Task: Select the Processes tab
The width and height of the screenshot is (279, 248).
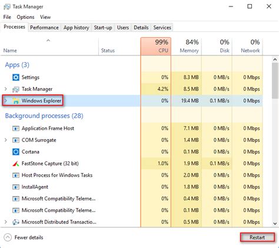Action: pyautogui.click(x=14, y=27)
